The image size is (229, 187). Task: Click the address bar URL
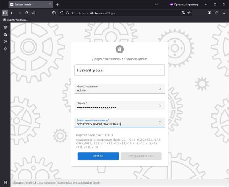[x=96, y=13]
